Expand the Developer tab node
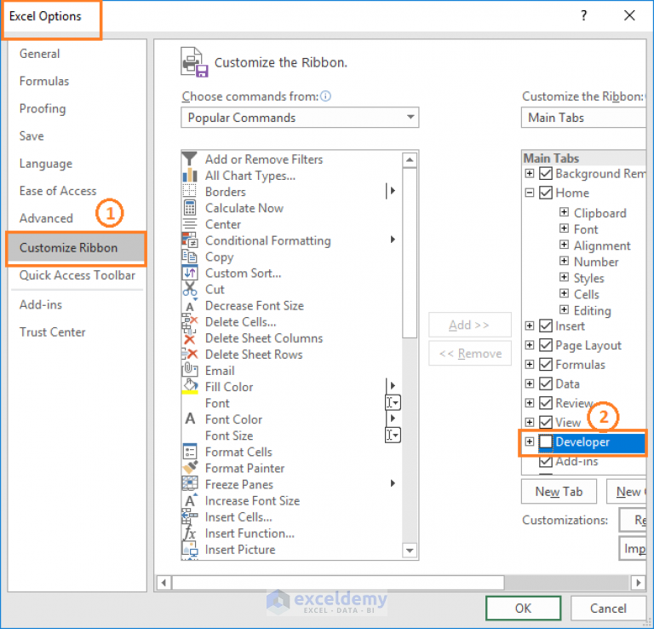This screenshot has height=629, width=654. (x=530, y=441)
